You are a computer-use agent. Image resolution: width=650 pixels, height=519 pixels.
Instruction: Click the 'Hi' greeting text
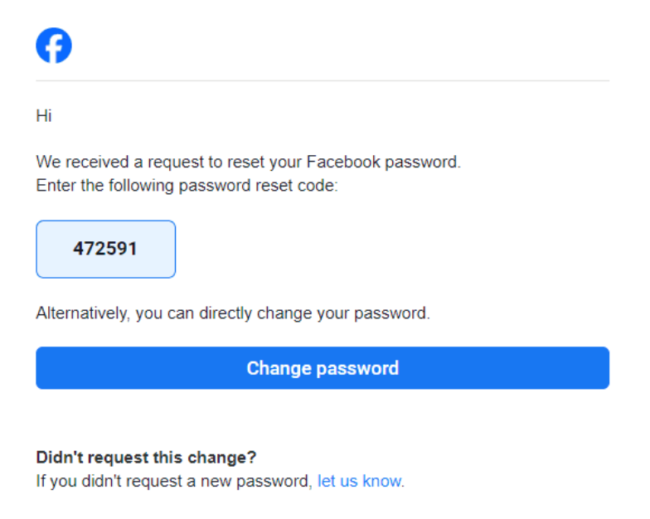(x=44, y=116)
